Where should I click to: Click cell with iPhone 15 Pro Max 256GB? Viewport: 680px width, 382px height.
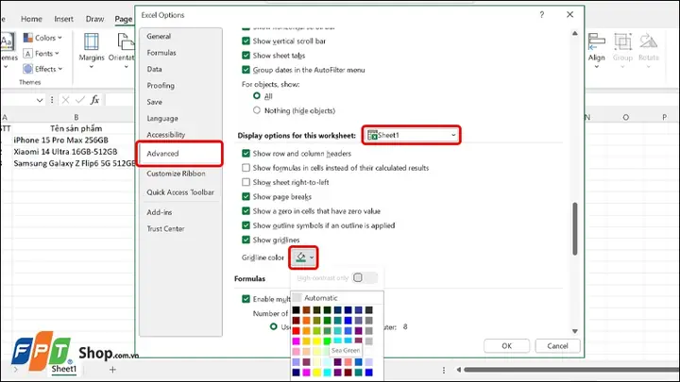click(x=60, y=140)
